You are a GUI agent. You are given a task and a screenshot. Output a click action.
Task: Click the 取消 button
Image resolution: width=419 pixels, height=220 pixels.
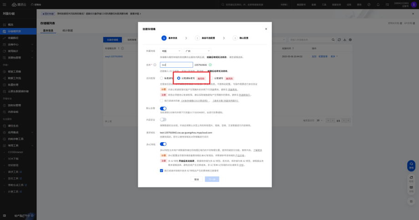[x=197, y=179]
